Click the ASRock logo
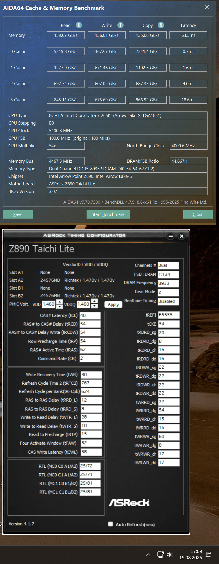This screenshot has width=219, height=564. point(129,503)
